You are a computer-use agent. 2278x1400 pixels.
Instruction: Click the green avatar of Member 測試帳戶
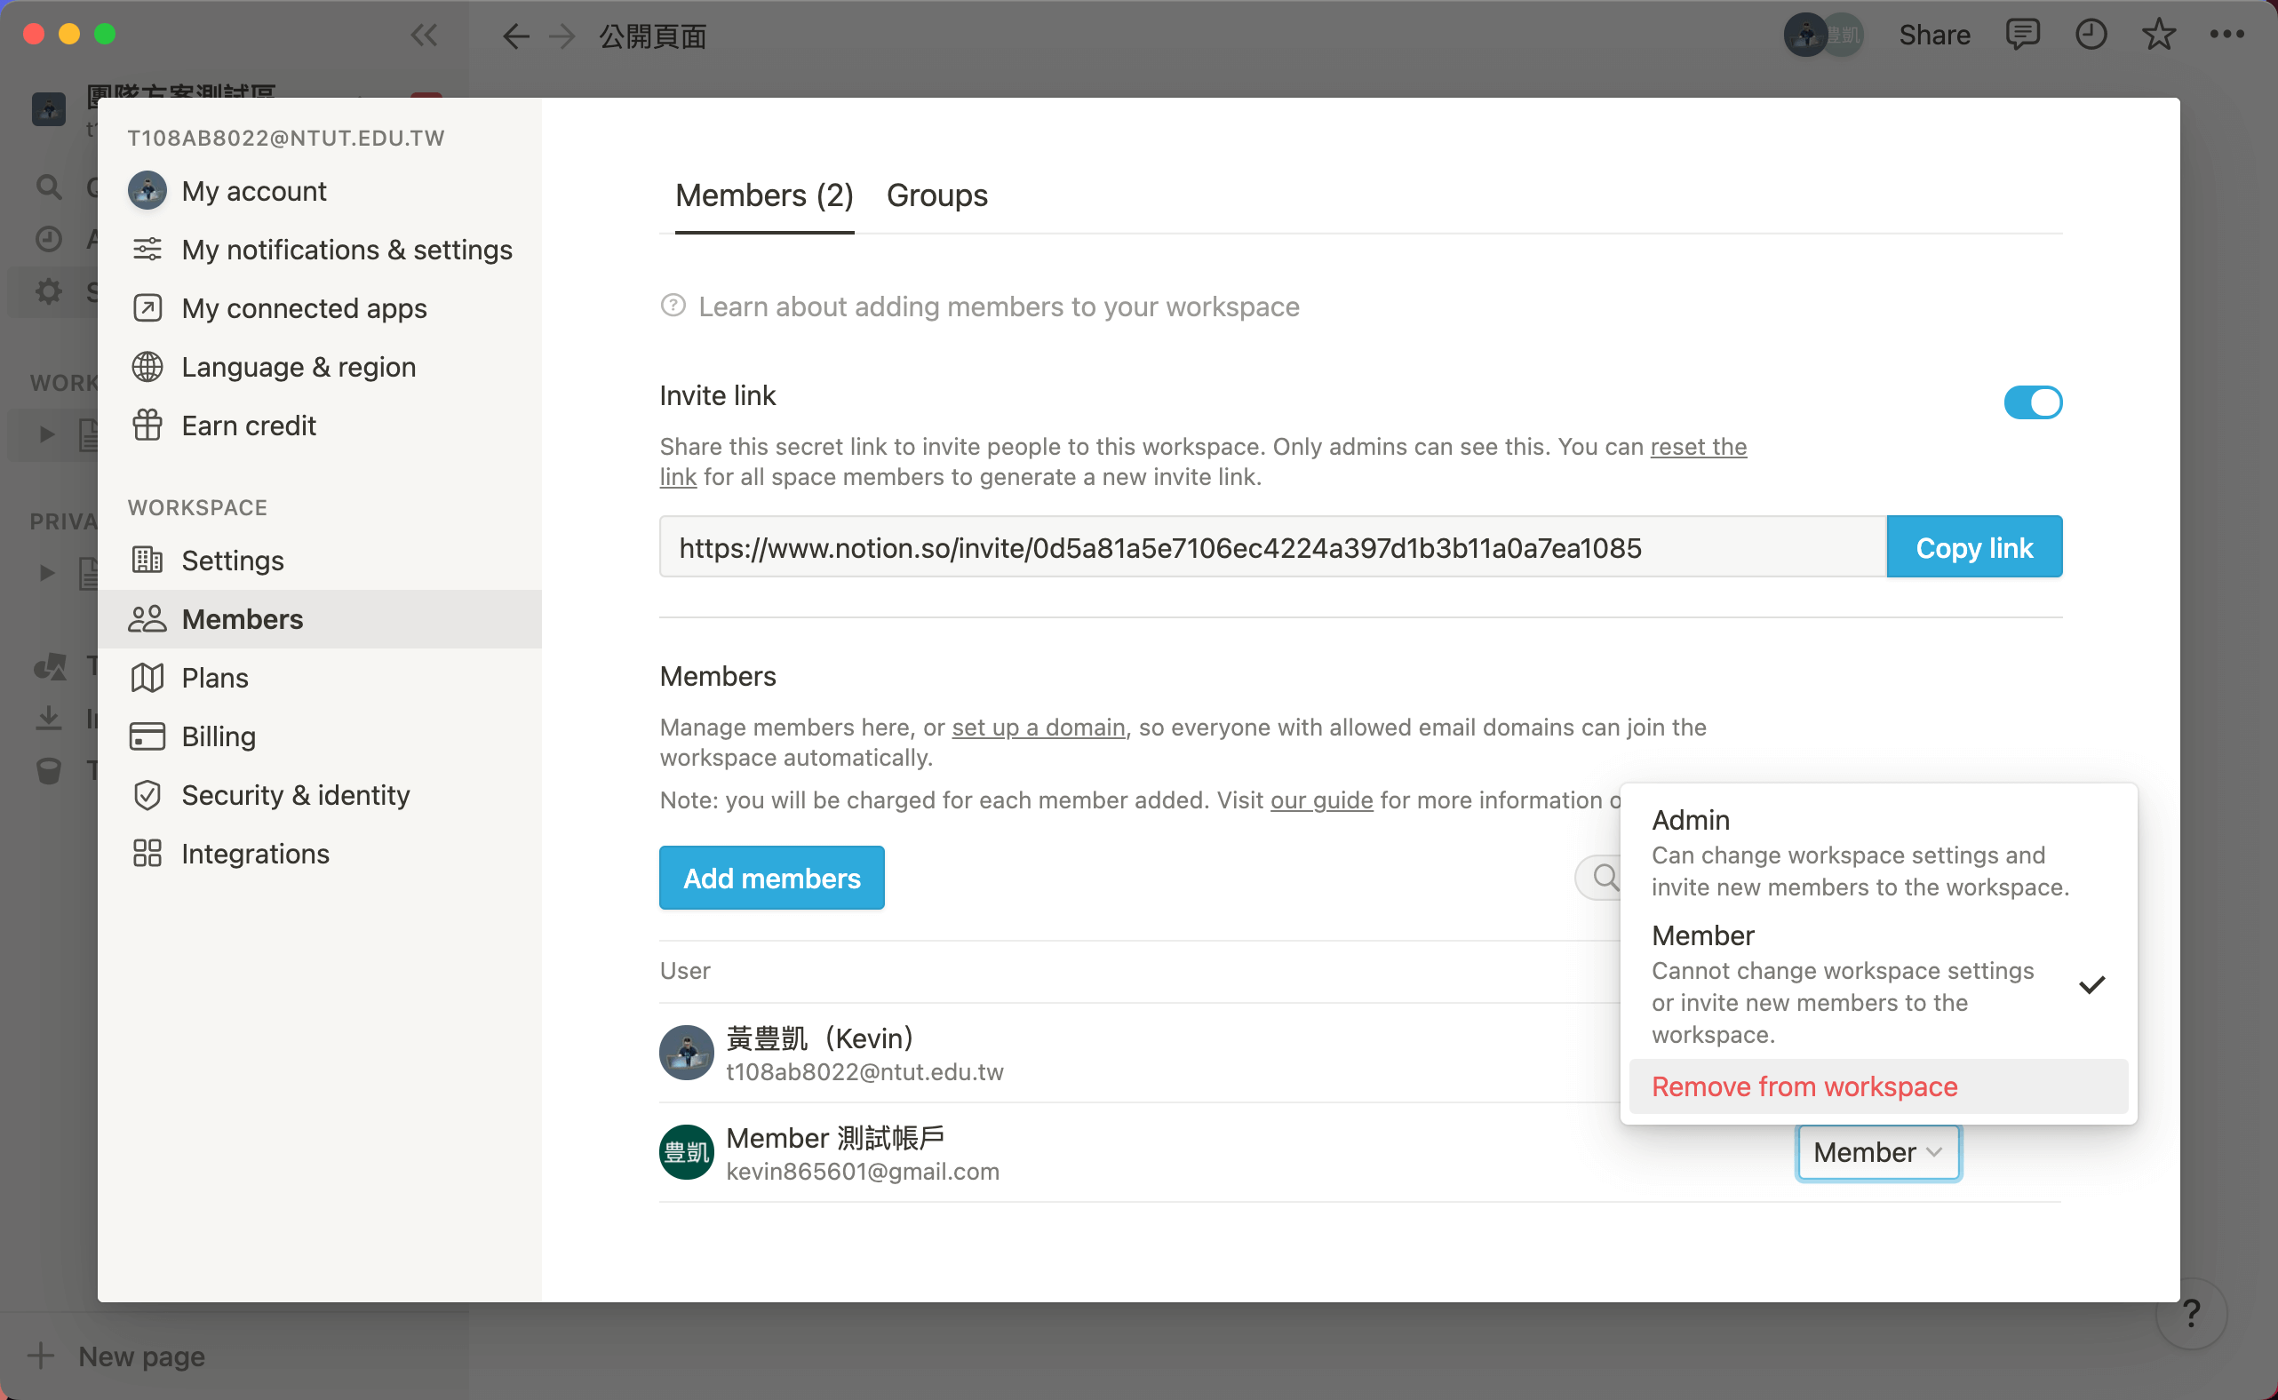(x=686, y=1152)
